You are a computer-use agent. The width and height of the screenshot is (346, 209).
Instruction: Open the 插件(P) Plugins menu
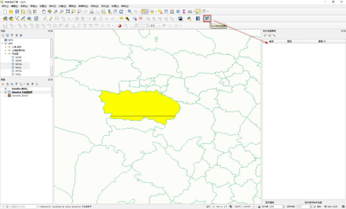click(53, 6)
